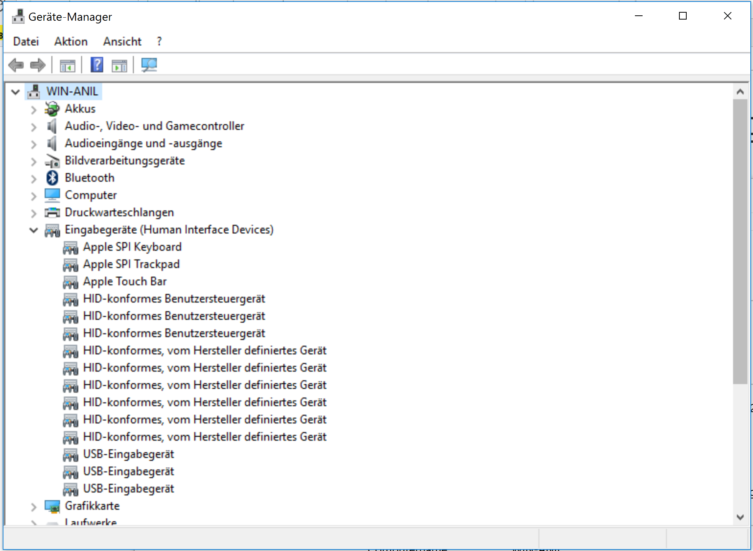Collapse the Eingabegeräte (Human Interface Devices) node

34,230
